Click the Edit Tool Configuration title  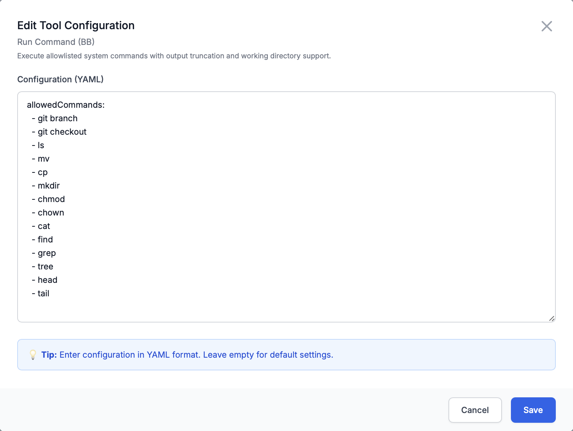tap(76, 25)
